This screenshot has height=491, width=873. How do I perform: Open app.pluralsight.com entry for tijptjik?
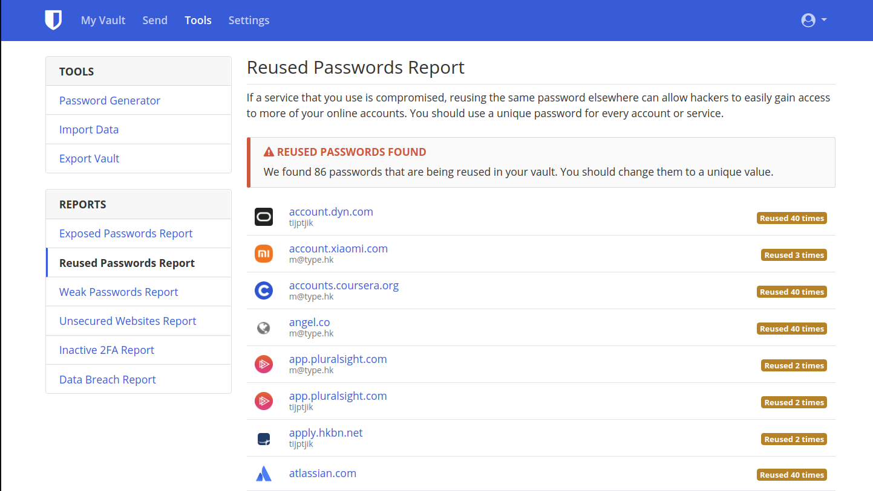(338, 396)
